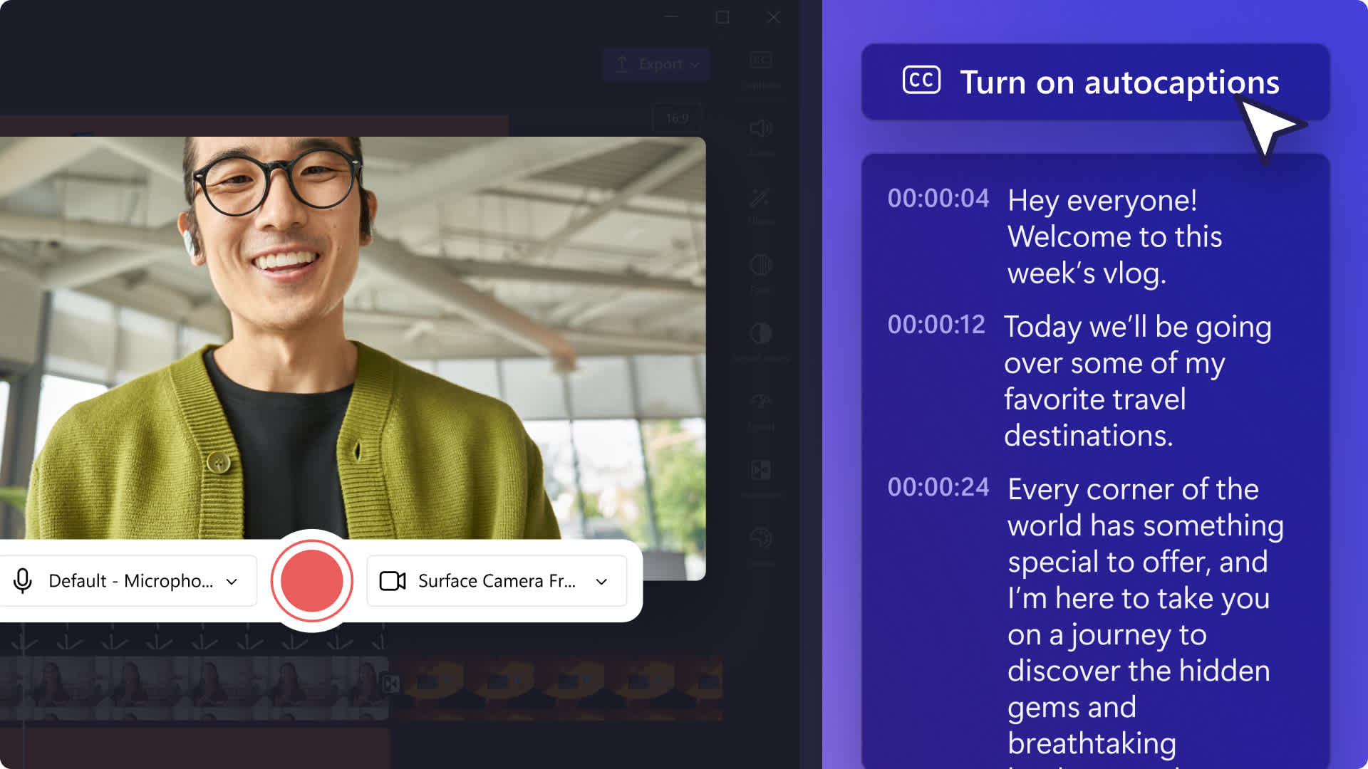Click the microphone icon in recorder bar
Image resolution: width=1368 pixels, height=769 pixels.
[x=23, y=581]
